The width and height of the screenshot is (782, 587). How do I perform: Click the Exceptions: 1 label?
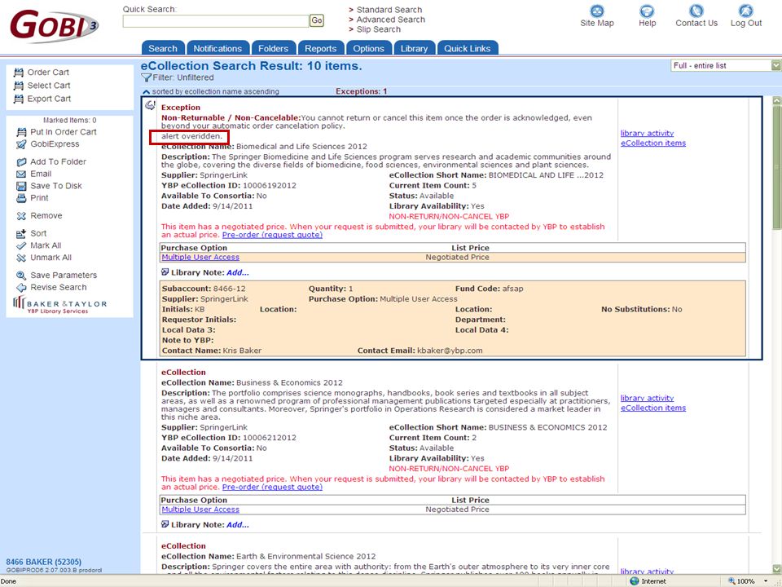click(361, 92)
